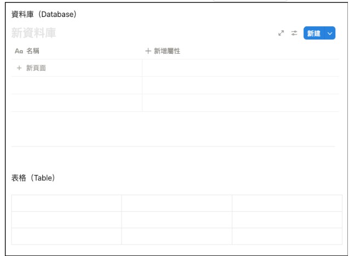Select the center cell of the simple table
Image resolution: width=349 pixels, height=256 pixels.
pyautogui.click(x=177, y=220)
